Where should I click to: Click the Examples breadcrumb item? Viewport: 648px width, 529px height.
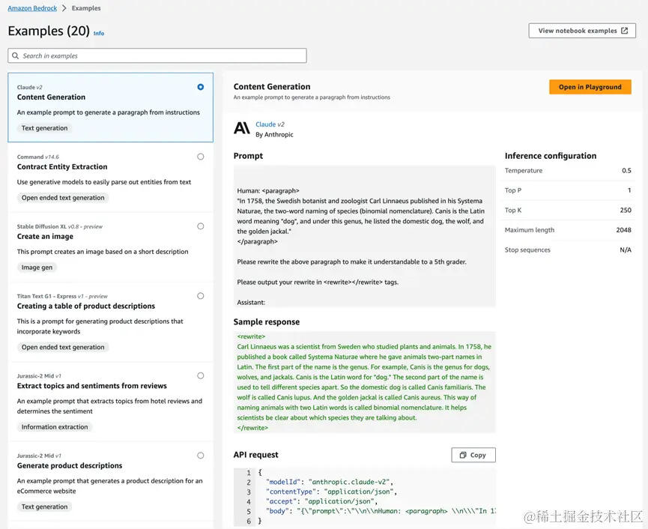click(x=86, y=7)
